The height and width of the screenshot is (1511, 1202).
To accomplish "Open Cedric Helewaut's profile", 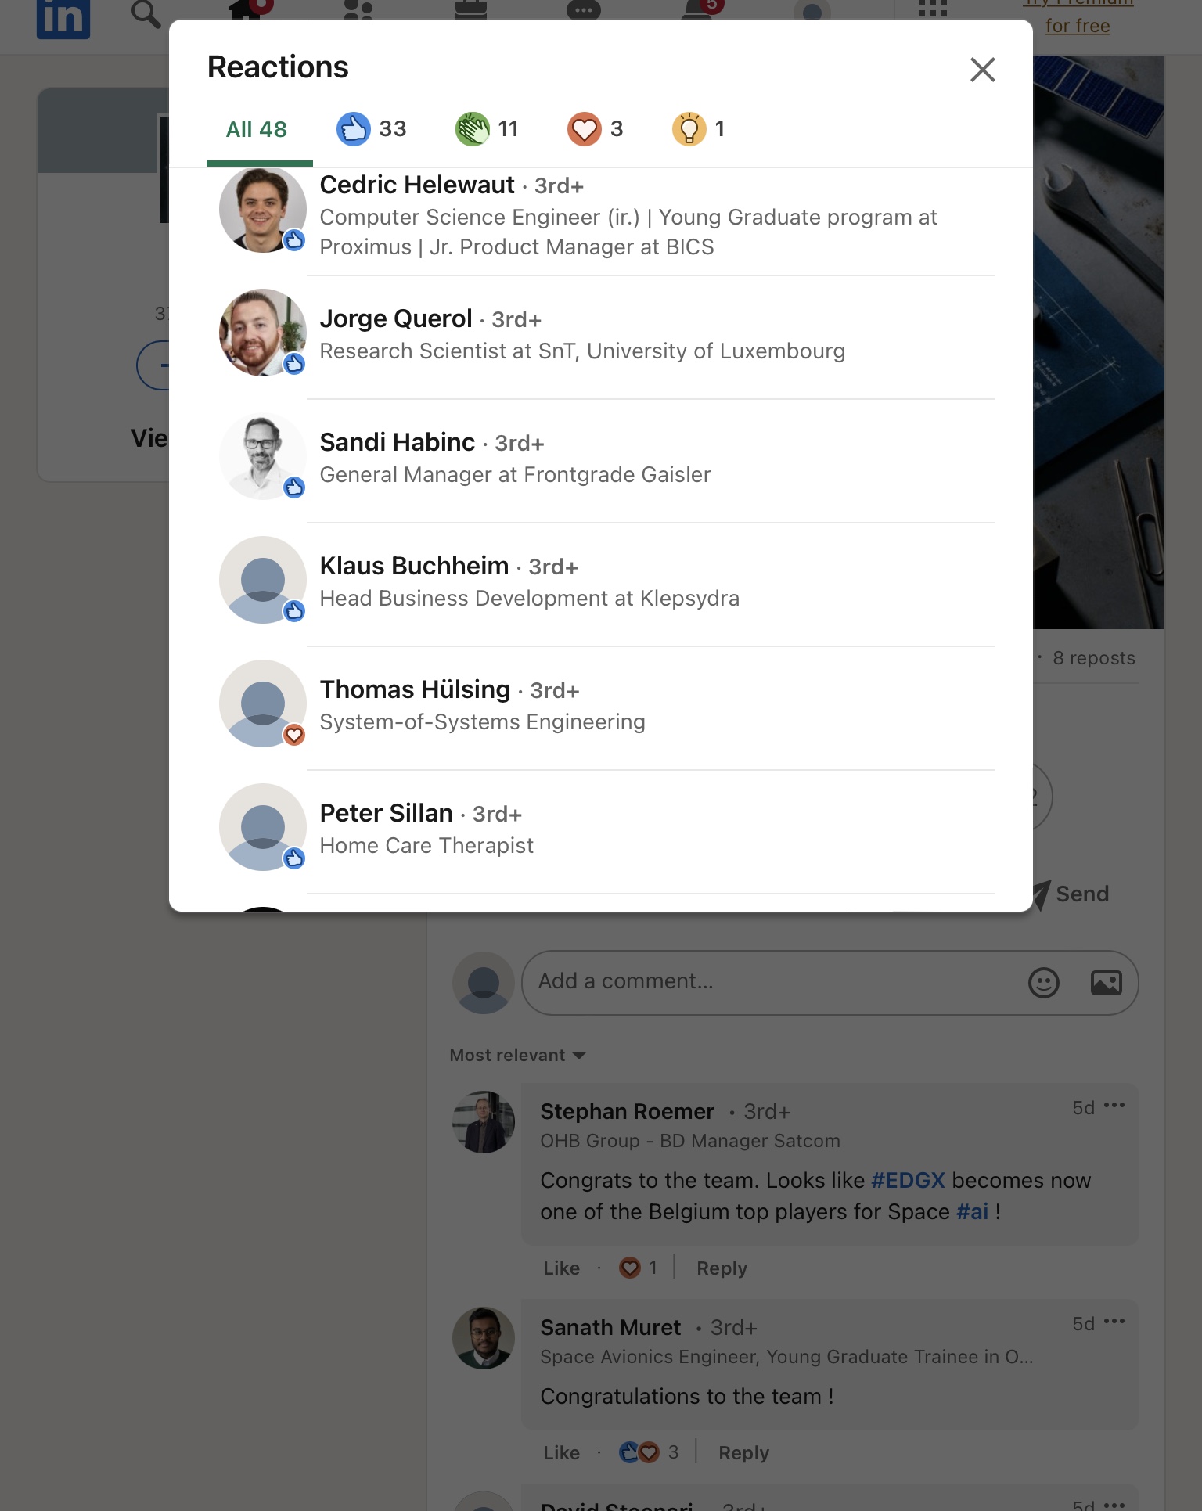I will (x=417, y=185).
